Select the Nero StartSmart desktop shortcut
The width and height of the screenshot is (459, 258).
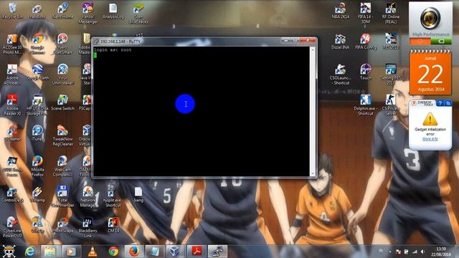pyautogui.click(x=62, y=44)
